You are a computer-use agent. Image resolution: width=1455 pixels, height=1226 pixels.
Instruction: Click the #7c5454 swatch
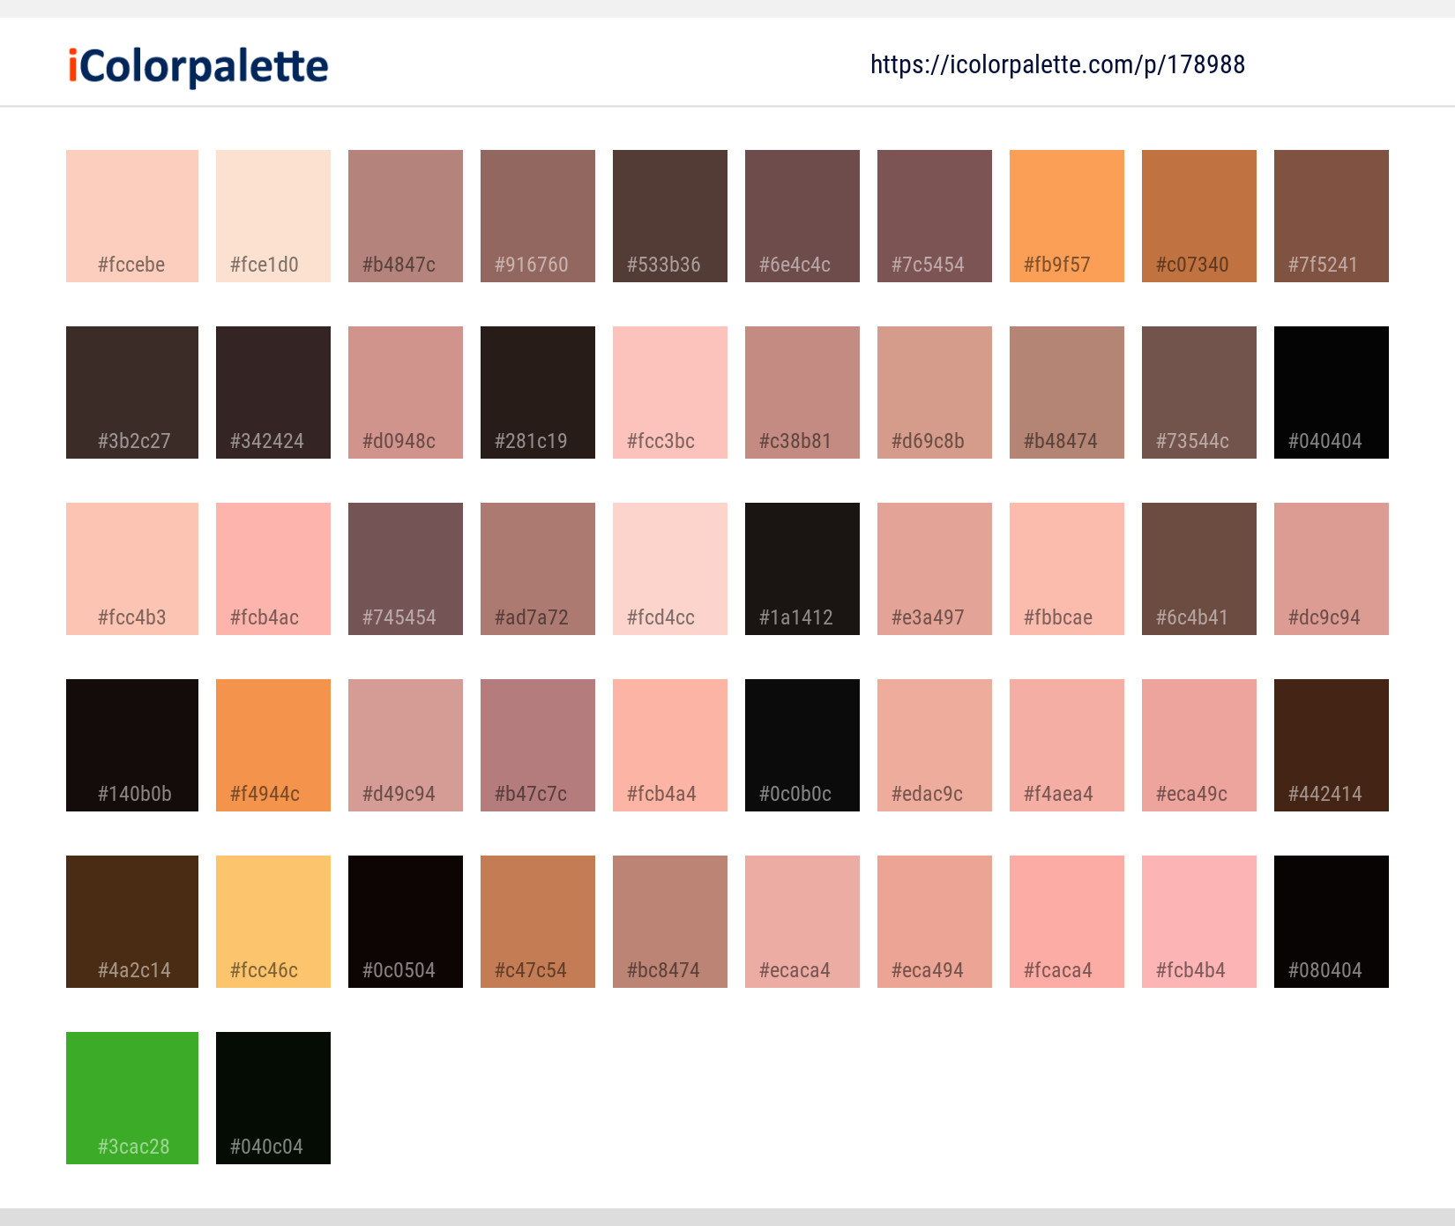935,216
